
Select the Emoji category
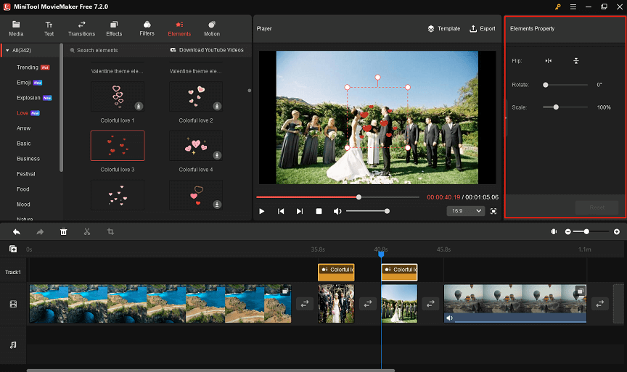click(x=24, y=83)
